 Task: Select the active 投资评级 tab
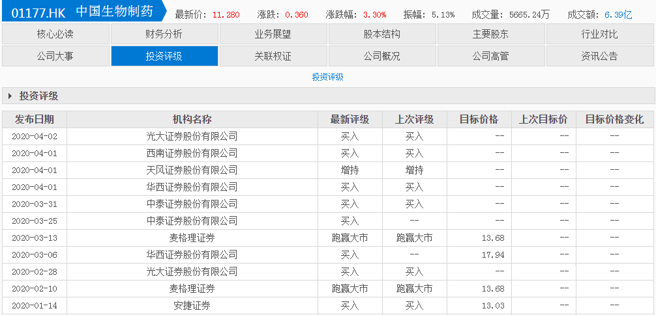pyautogui.click(x=164, y=56)
